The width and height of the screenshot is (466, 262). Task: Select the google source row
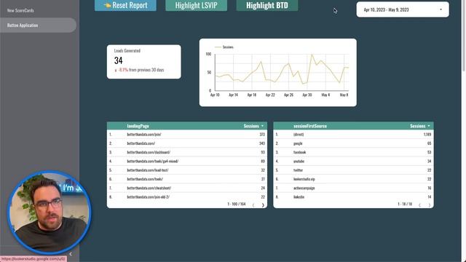tap(353, 143)
